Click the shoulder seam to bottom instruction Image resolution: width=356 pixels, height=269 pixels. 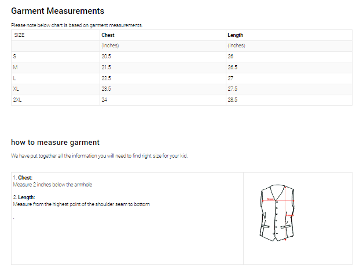tap(81, 204)
